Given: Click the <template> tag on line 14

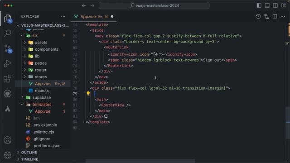Looking at the screenshot, I should (x=97, y=25).
